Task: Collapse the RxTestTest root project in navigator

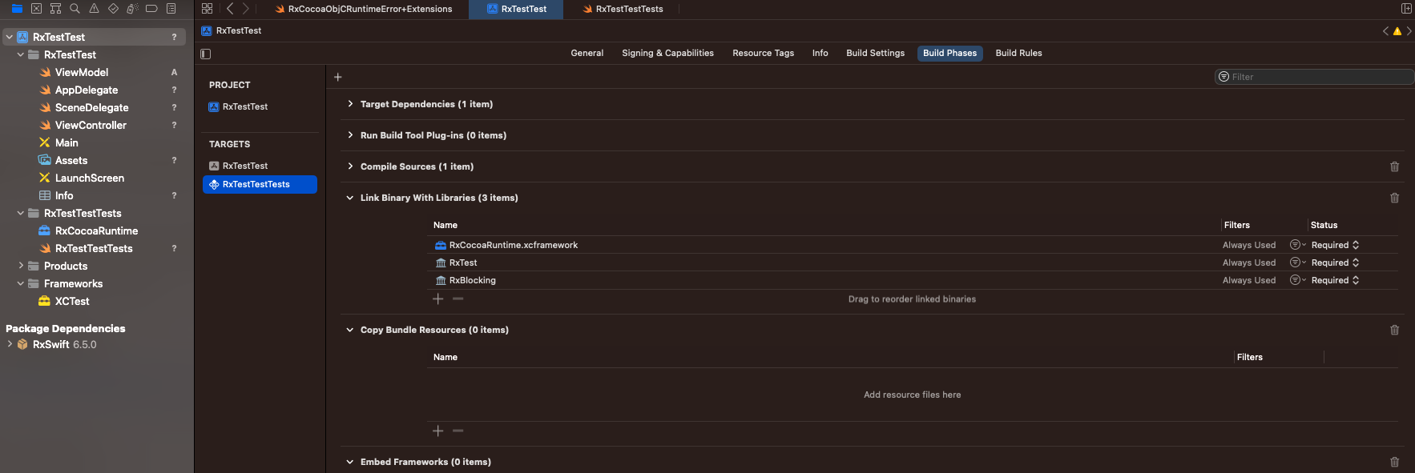Action: click(10, 38)
